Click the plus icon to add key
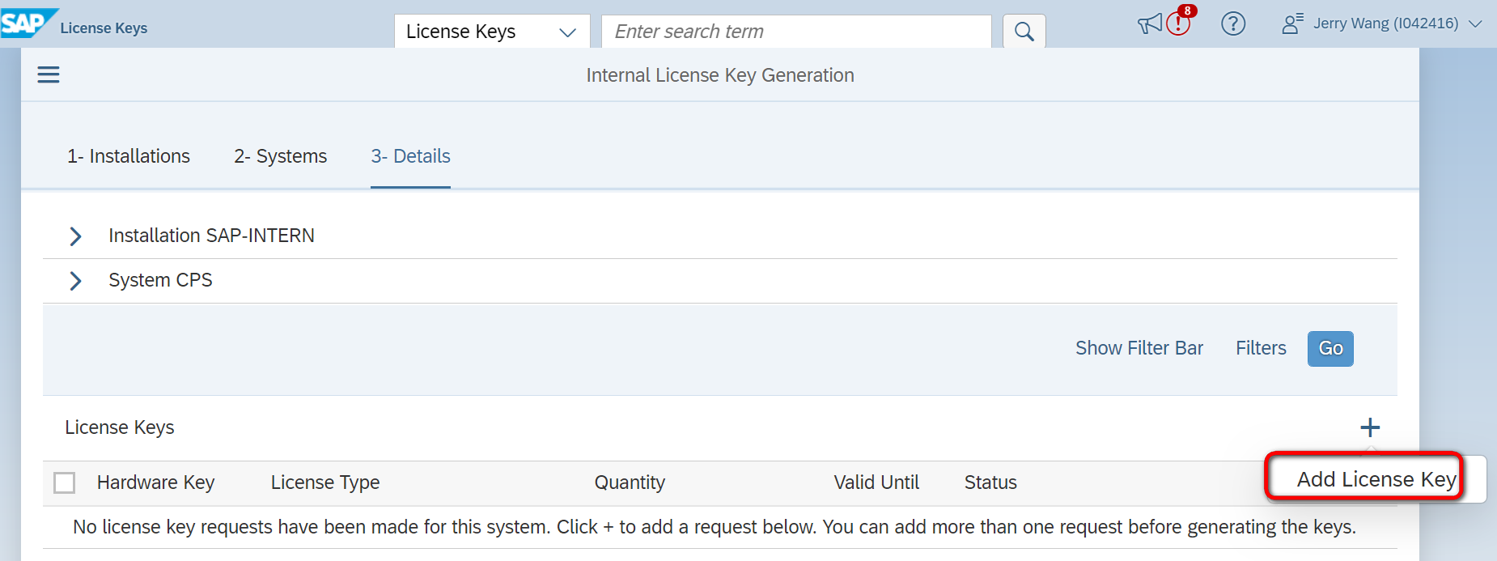 click(1370, 427)
